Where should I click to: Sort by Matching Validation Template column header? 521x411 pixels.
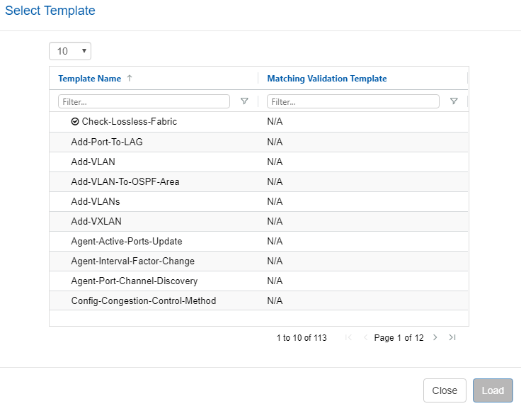[327, 79]
